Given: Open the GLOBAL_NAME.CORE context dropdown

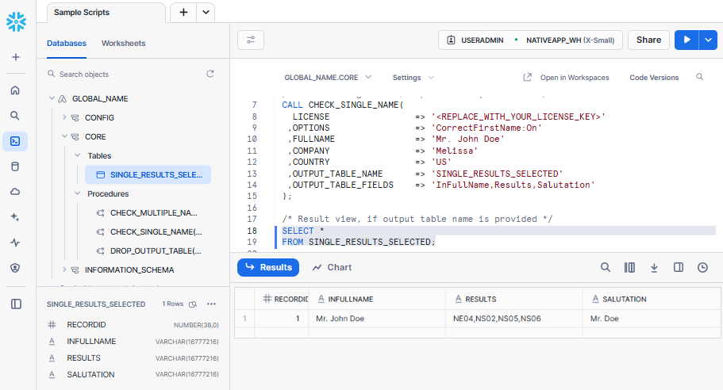Looking at the screenshot, I should tap(328, 78).
